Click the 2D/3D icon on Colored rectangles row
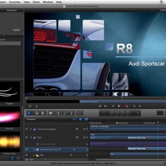 [x=77, y=129]
